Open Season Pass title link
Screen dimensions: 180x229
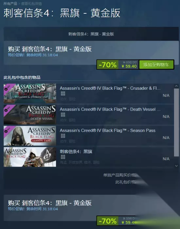pos(108,130)
